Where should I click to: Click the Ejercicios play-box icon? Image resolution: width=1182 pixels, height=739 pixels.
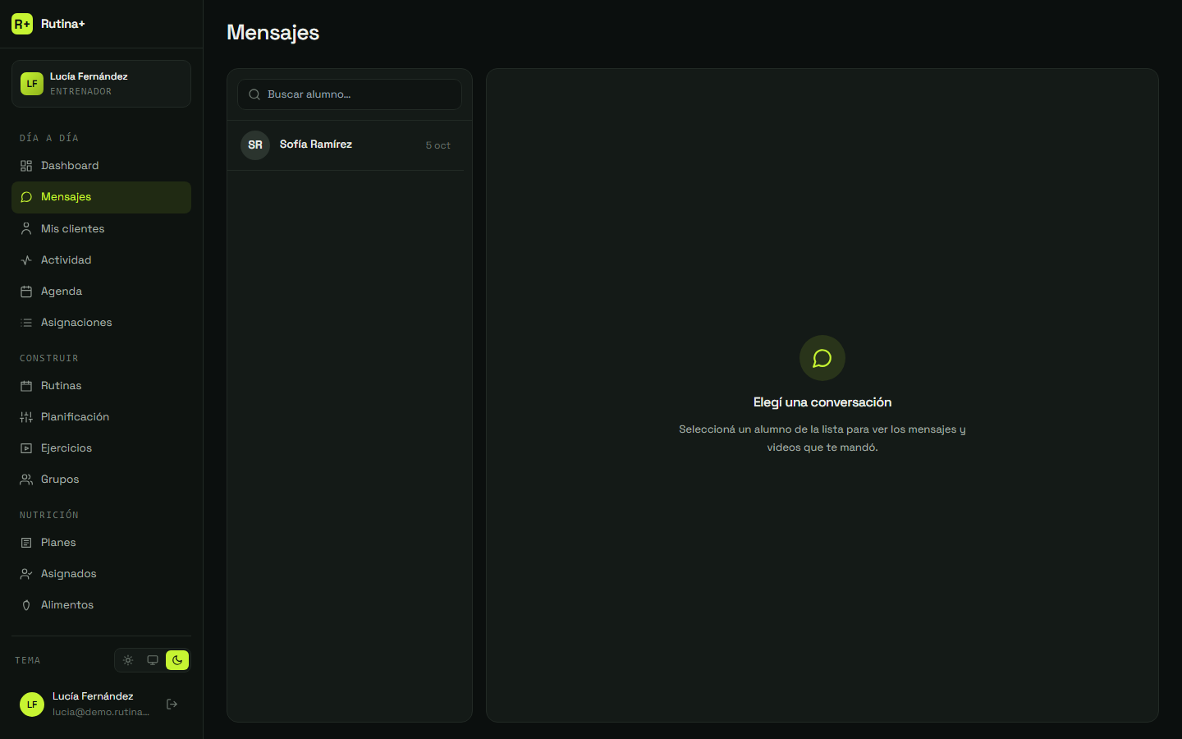pyautogui.click(x=26, y=448)
